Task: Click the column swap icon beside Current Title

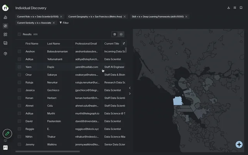Action: click(x=124, y=43)
